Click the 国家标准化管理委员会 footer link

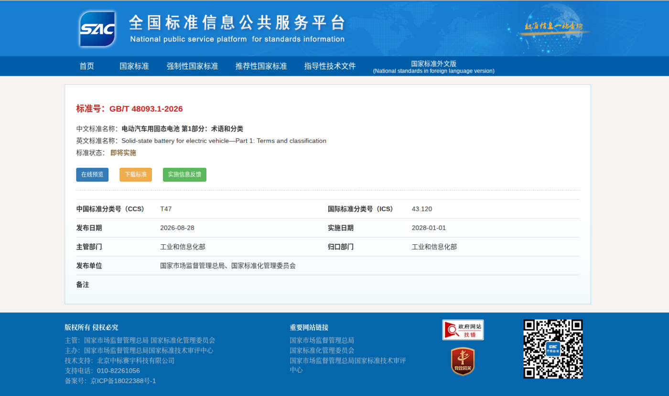[x=322, y=350]
